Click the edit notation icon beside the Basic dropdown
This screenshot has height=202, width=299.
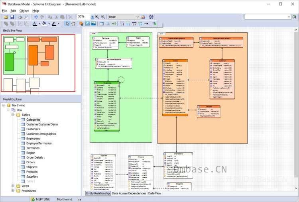pyautogui.click(x=143, y=17)
